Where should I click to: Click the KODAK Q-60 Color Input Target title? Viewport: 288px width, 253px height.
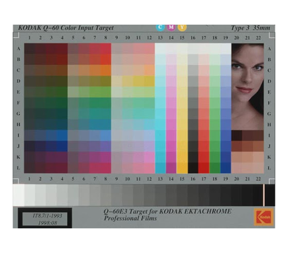click(x=66, y=27)
